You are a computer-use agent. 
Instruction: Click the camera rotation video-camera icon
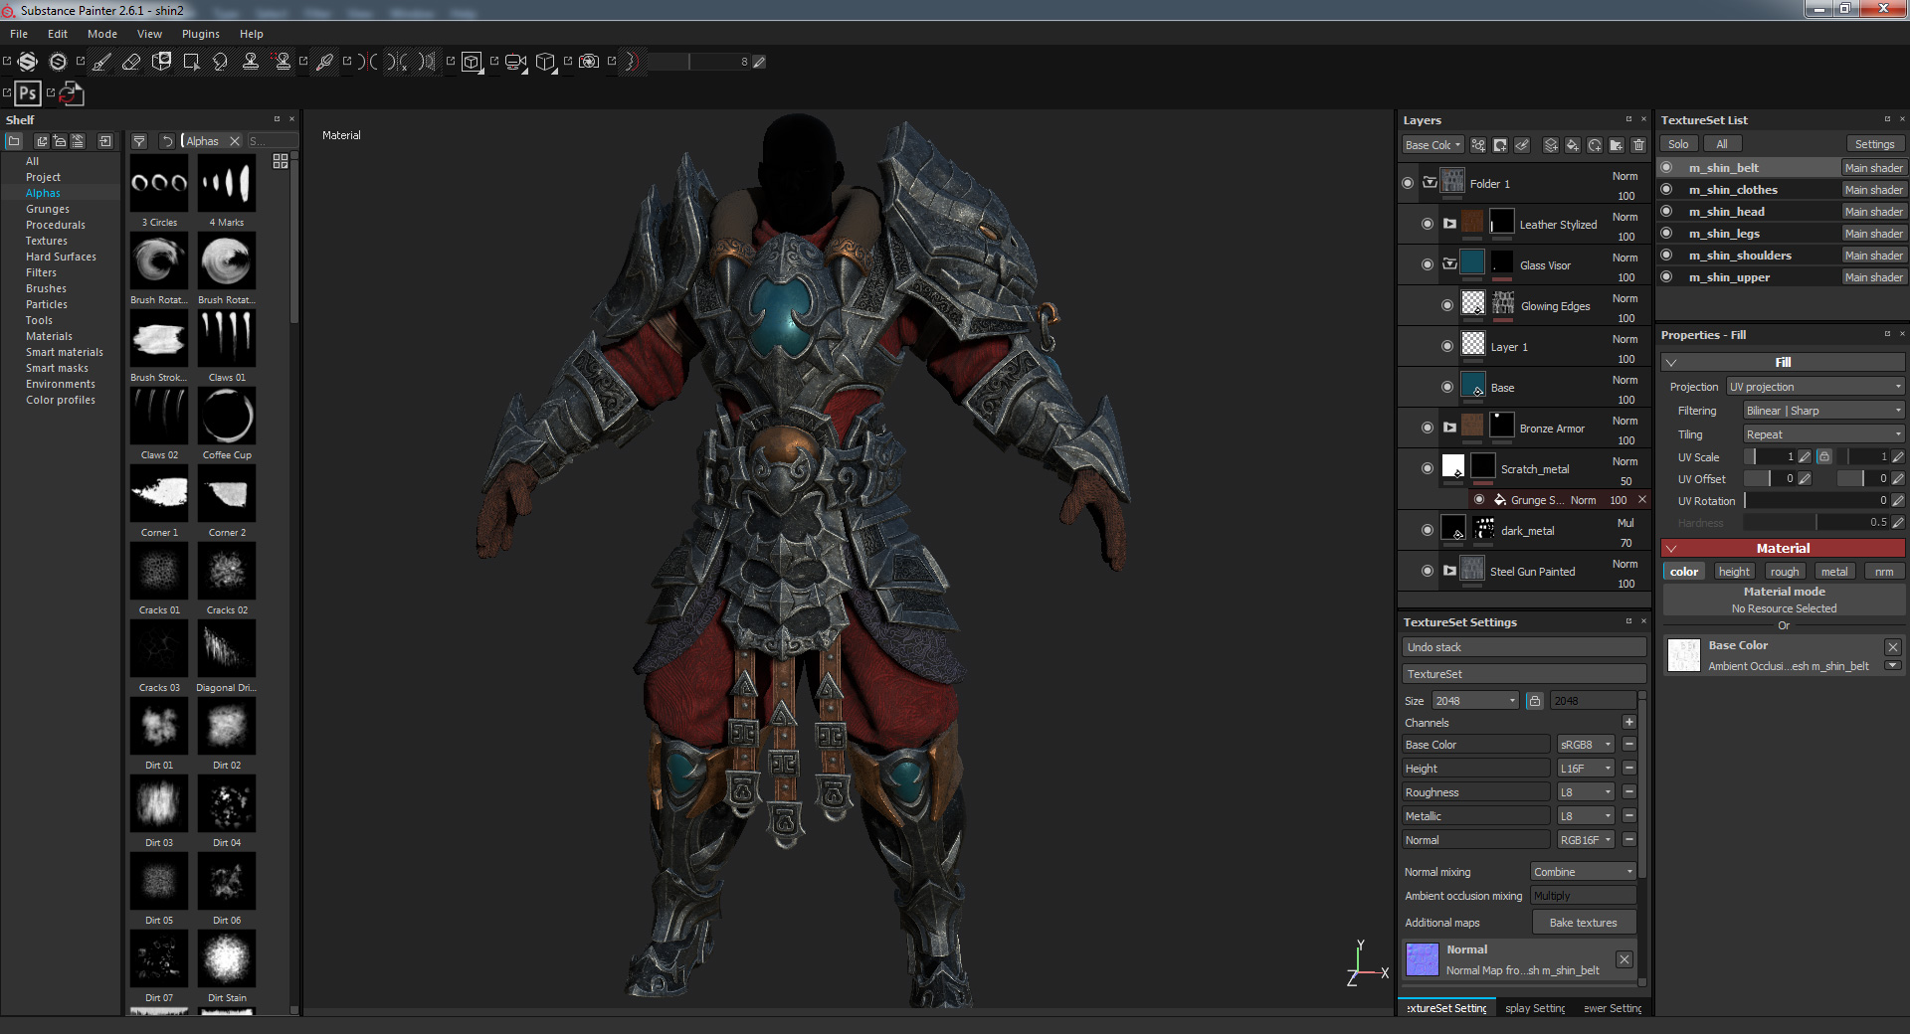(515, 62)
